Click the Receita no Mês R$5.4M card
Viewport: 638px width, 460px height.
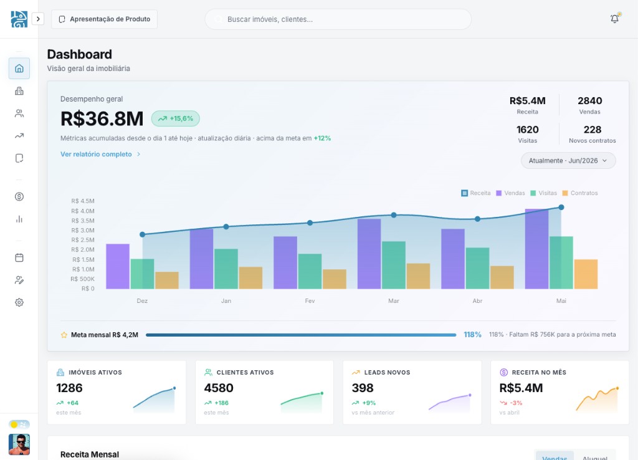point(560,392)
